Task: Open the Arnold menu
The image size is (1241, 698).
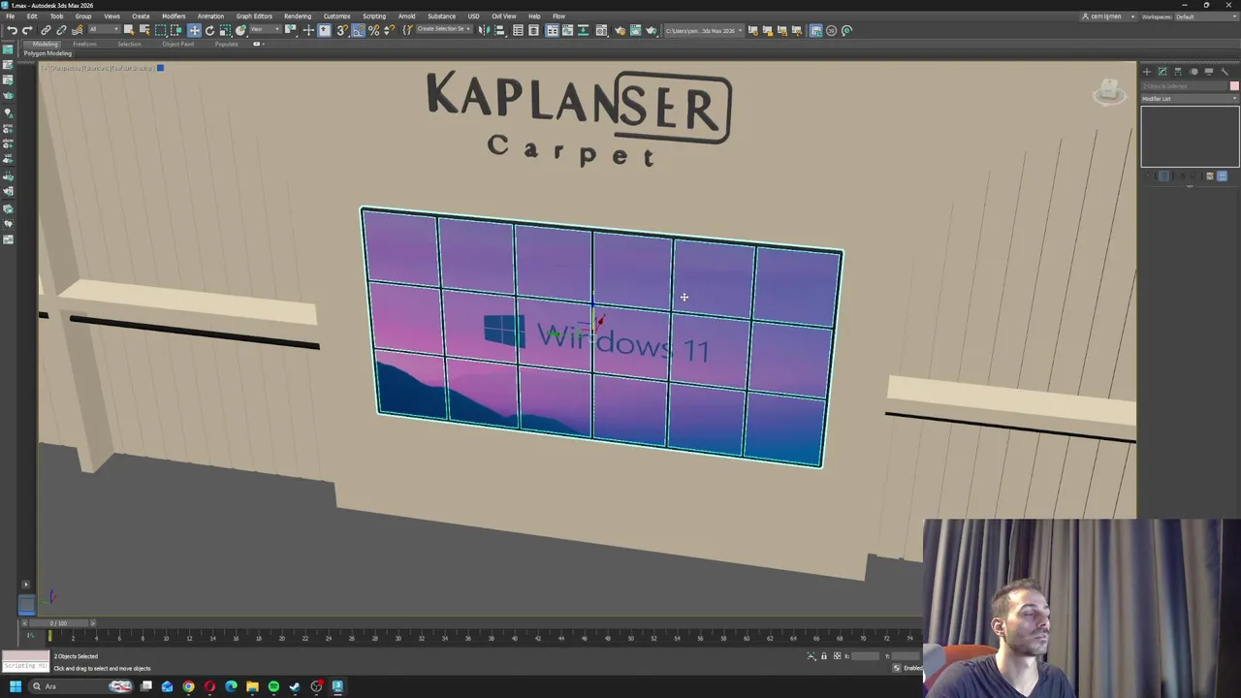Action: pyautogui.click(x=406, y=16)
